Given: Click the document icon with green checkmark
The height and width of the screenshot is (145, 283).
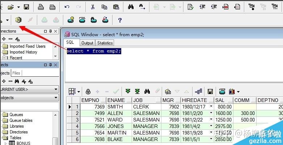Looking at the screenshot, I should [x=191, y=7].
